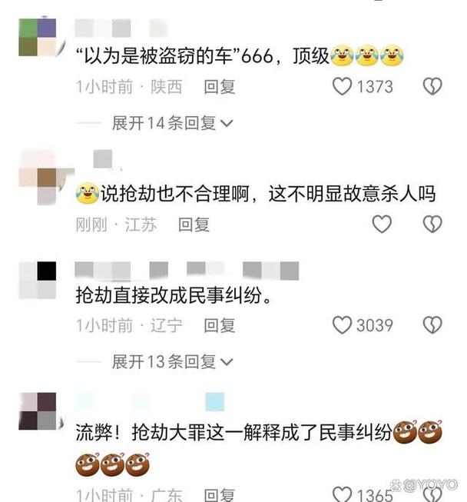The height and width of the screenshot is (502, 467).
Task: Like the 陕西 comment with 1373 likes
Action: coord(342,86)
